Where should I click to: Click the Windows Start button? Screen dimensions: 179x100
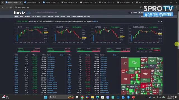click(46, 97)
